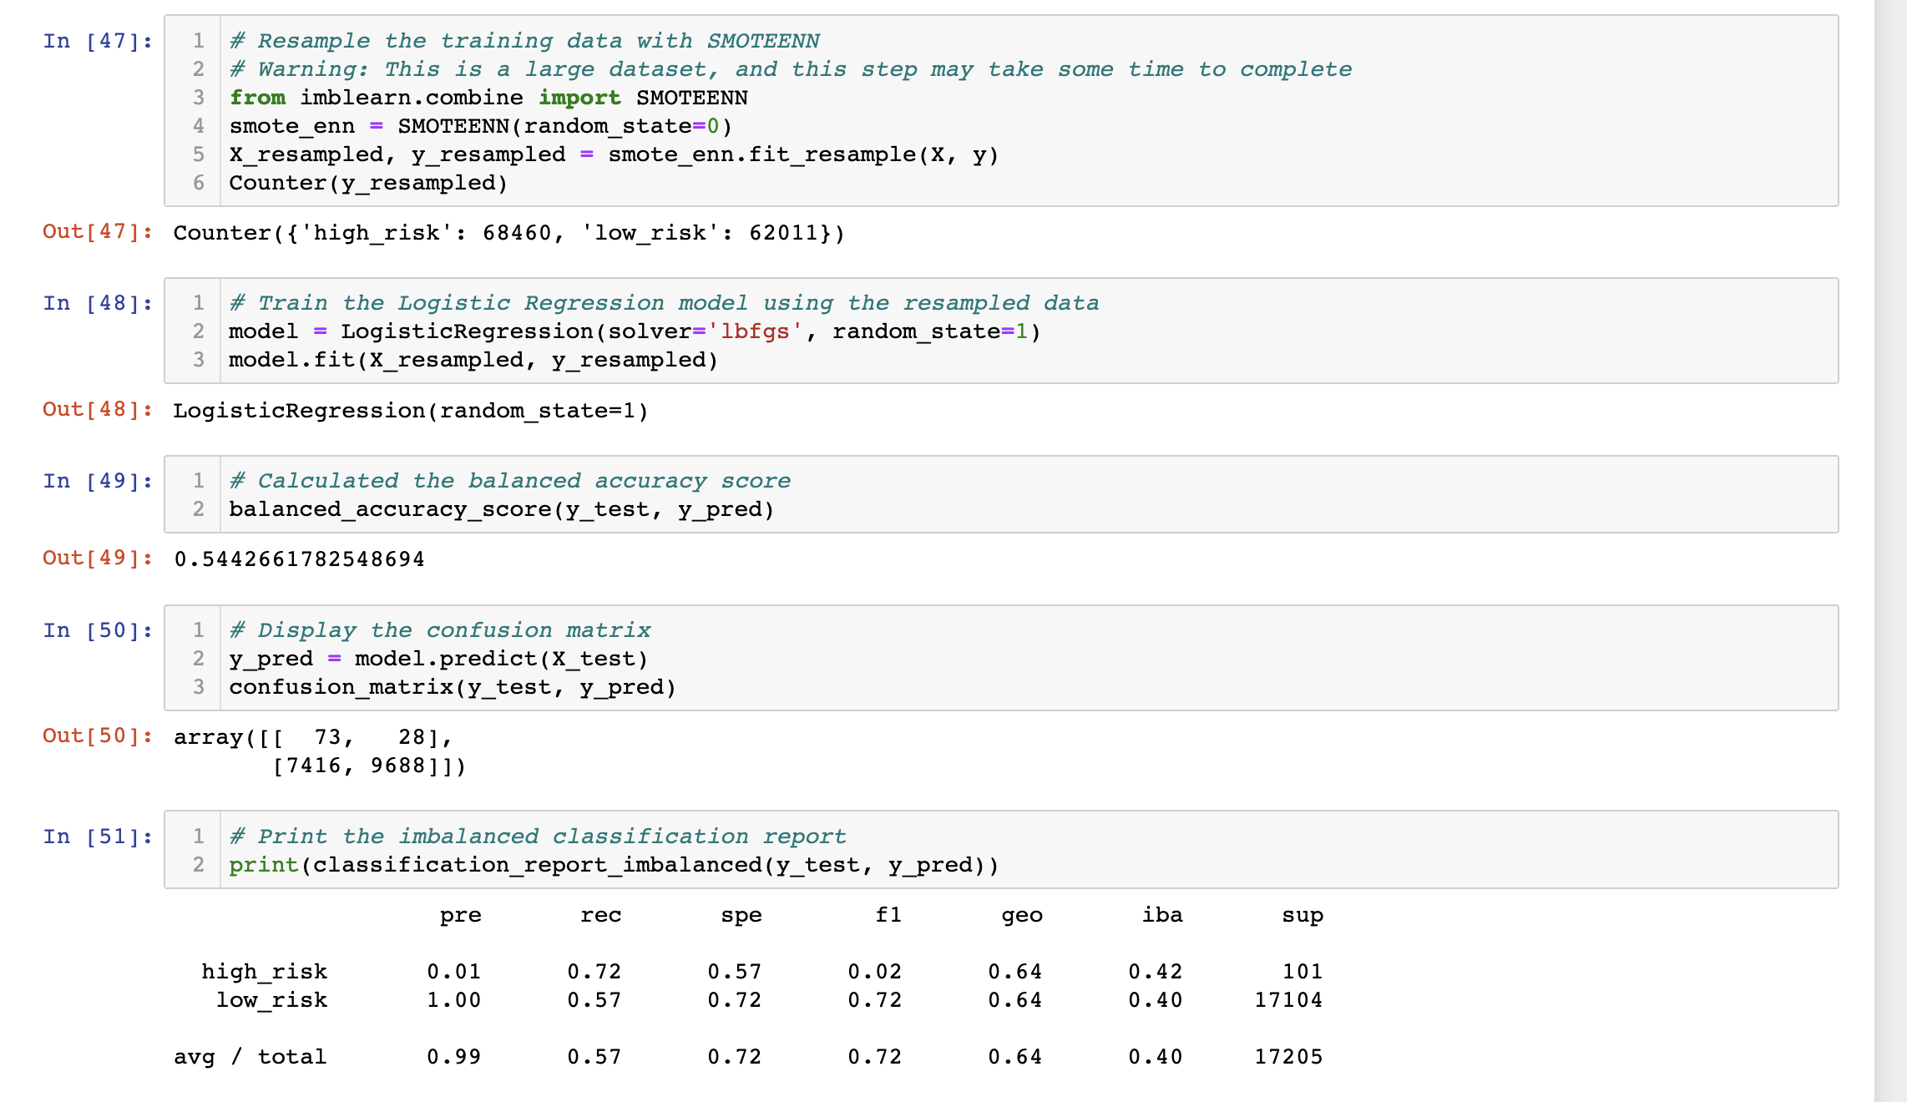Select line 4 creating smote_enn variable
This screenshot has height=1102, width=1907.
tap(476, 125)
